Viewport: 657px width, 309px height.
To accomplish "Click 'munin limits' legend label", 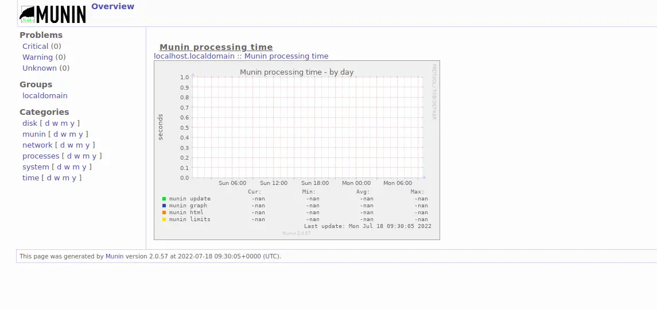I will (190, 219).
